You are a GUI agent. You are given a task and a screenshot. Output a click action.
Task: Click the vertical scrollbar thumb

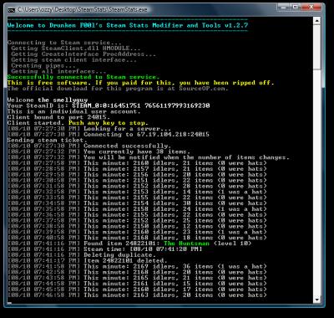[x=316, y=47]
